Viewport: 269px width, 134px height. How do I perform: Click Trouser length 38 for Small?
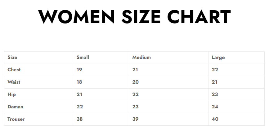coord(79,119)
